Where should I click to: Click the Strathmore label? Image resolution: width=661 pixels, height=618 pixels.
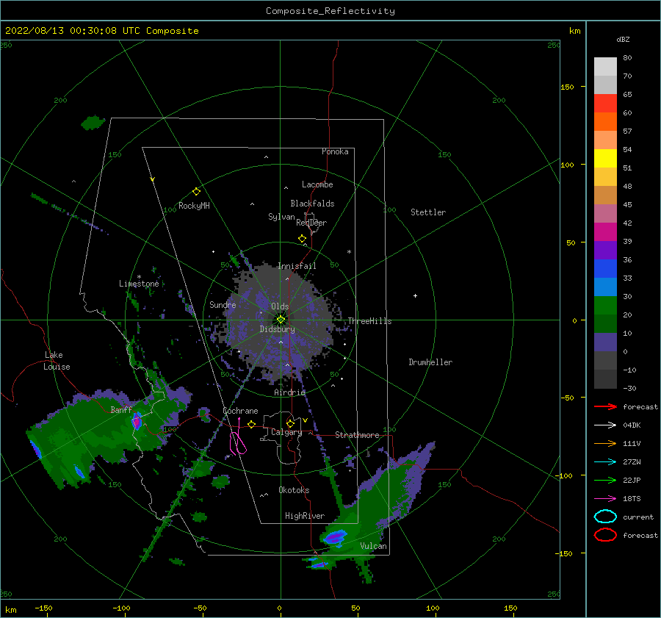(357, 435)
